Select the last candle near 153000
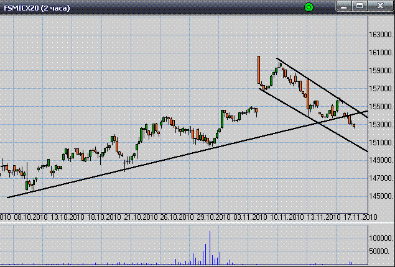Screen dimensions: 395x267 point(354,125)
